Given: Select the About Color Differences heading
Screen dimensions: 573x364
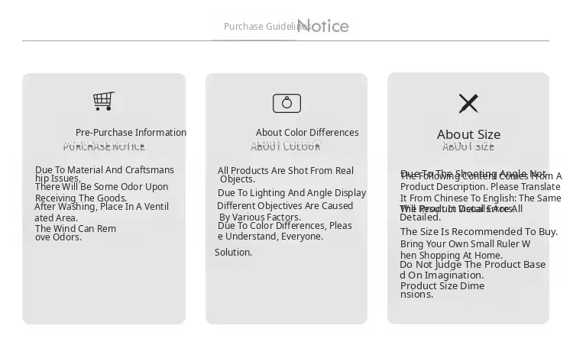Looking at the screenshot, I should 307,133.
